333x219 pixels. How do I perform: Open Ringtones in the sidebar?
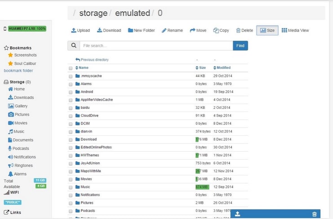tap(24, 165)
